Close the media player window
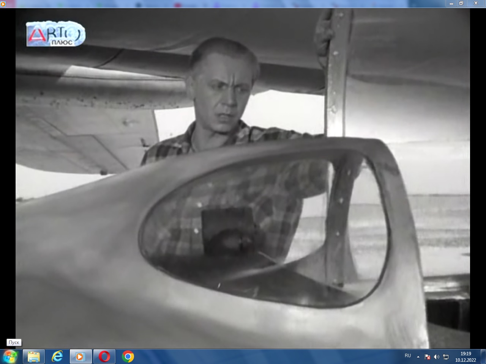 (476, 3)
